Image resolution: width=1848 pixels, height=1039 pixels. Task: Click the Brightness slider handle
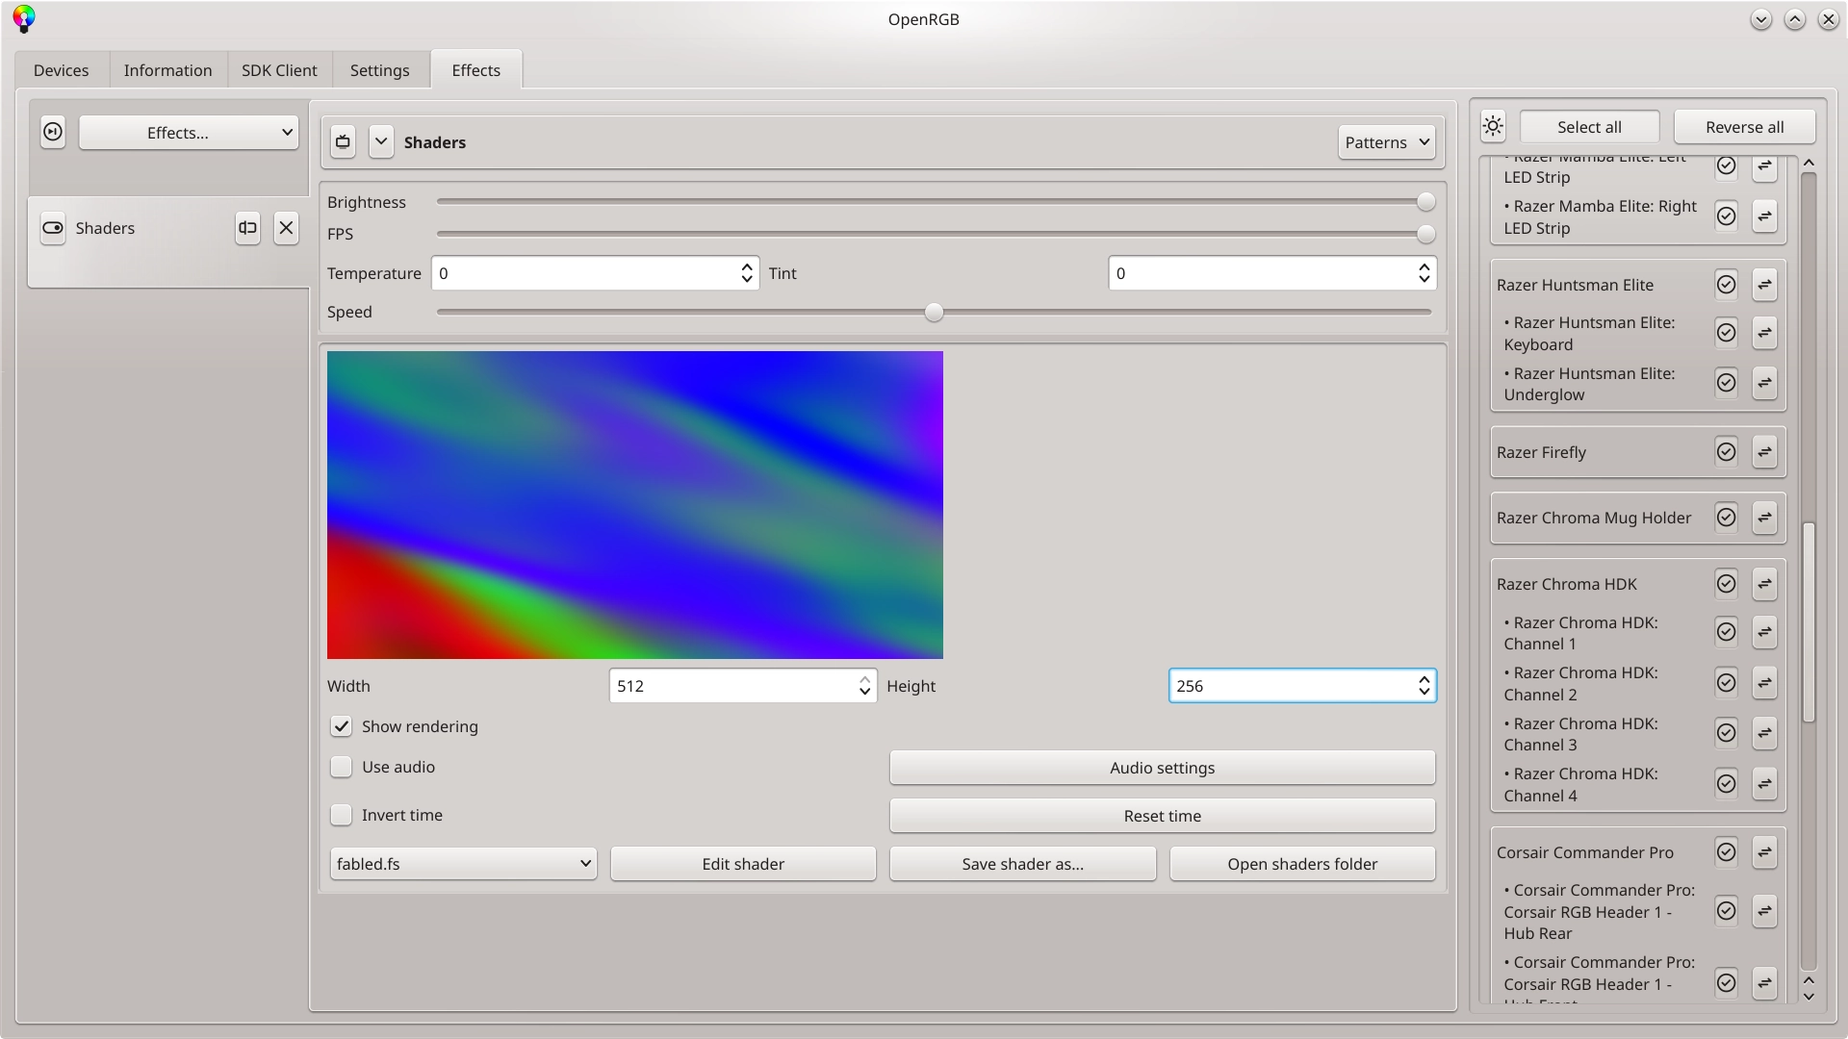click(1425, 202)
